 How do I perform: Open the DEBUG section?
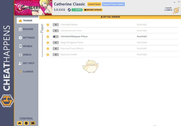coord(25,55)
